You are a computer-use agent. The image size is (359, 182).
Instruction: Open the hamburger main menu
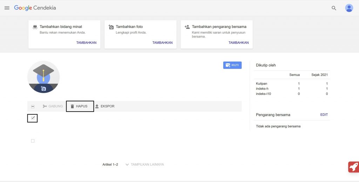click(7, 8)
